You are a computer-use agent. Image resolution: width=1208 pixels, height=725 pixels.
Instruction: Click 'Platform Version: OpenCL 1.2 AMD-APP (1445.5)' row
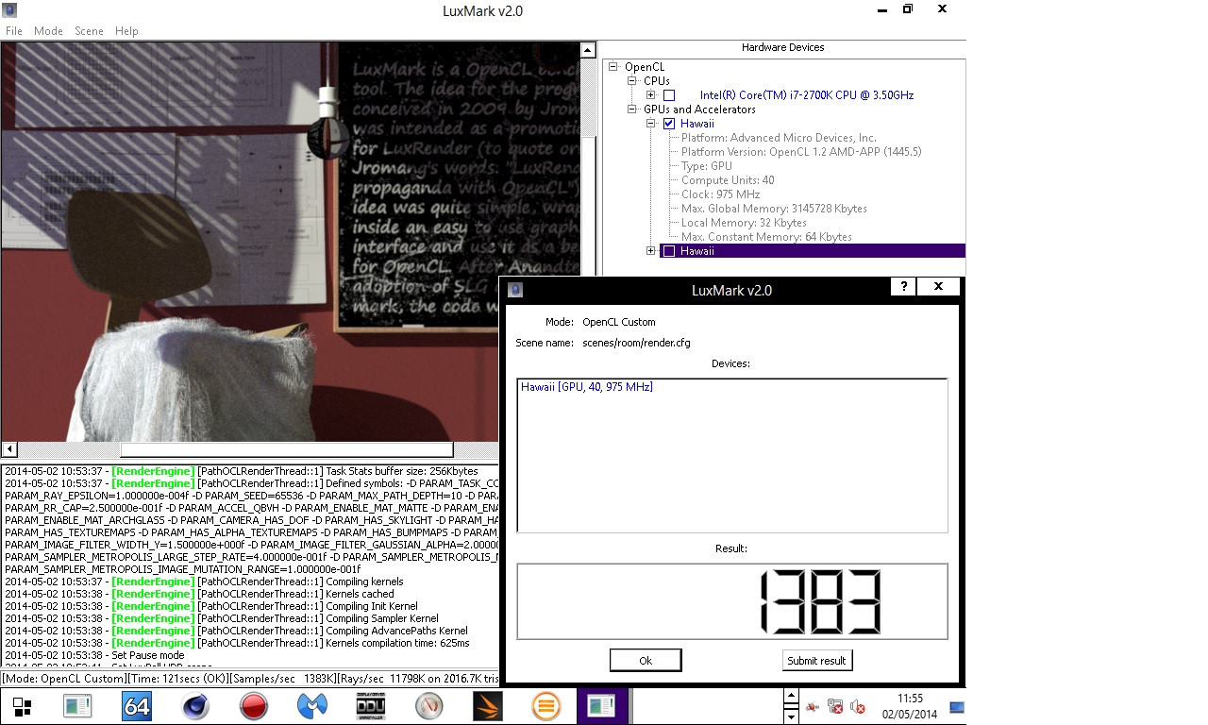[801, 152]
